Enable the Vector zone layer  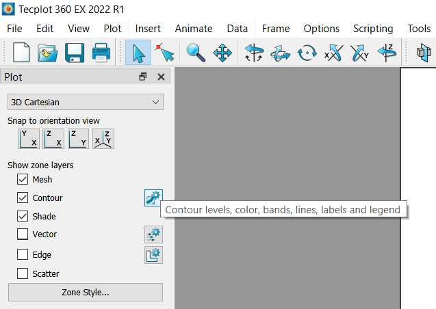(23, 234)
